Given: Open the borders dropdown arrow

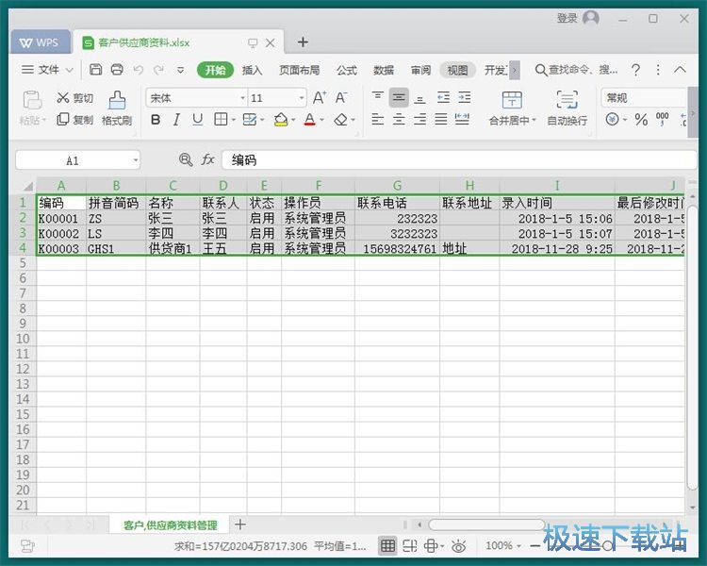Looking at the screenshot, I should [x=234, y=120].
